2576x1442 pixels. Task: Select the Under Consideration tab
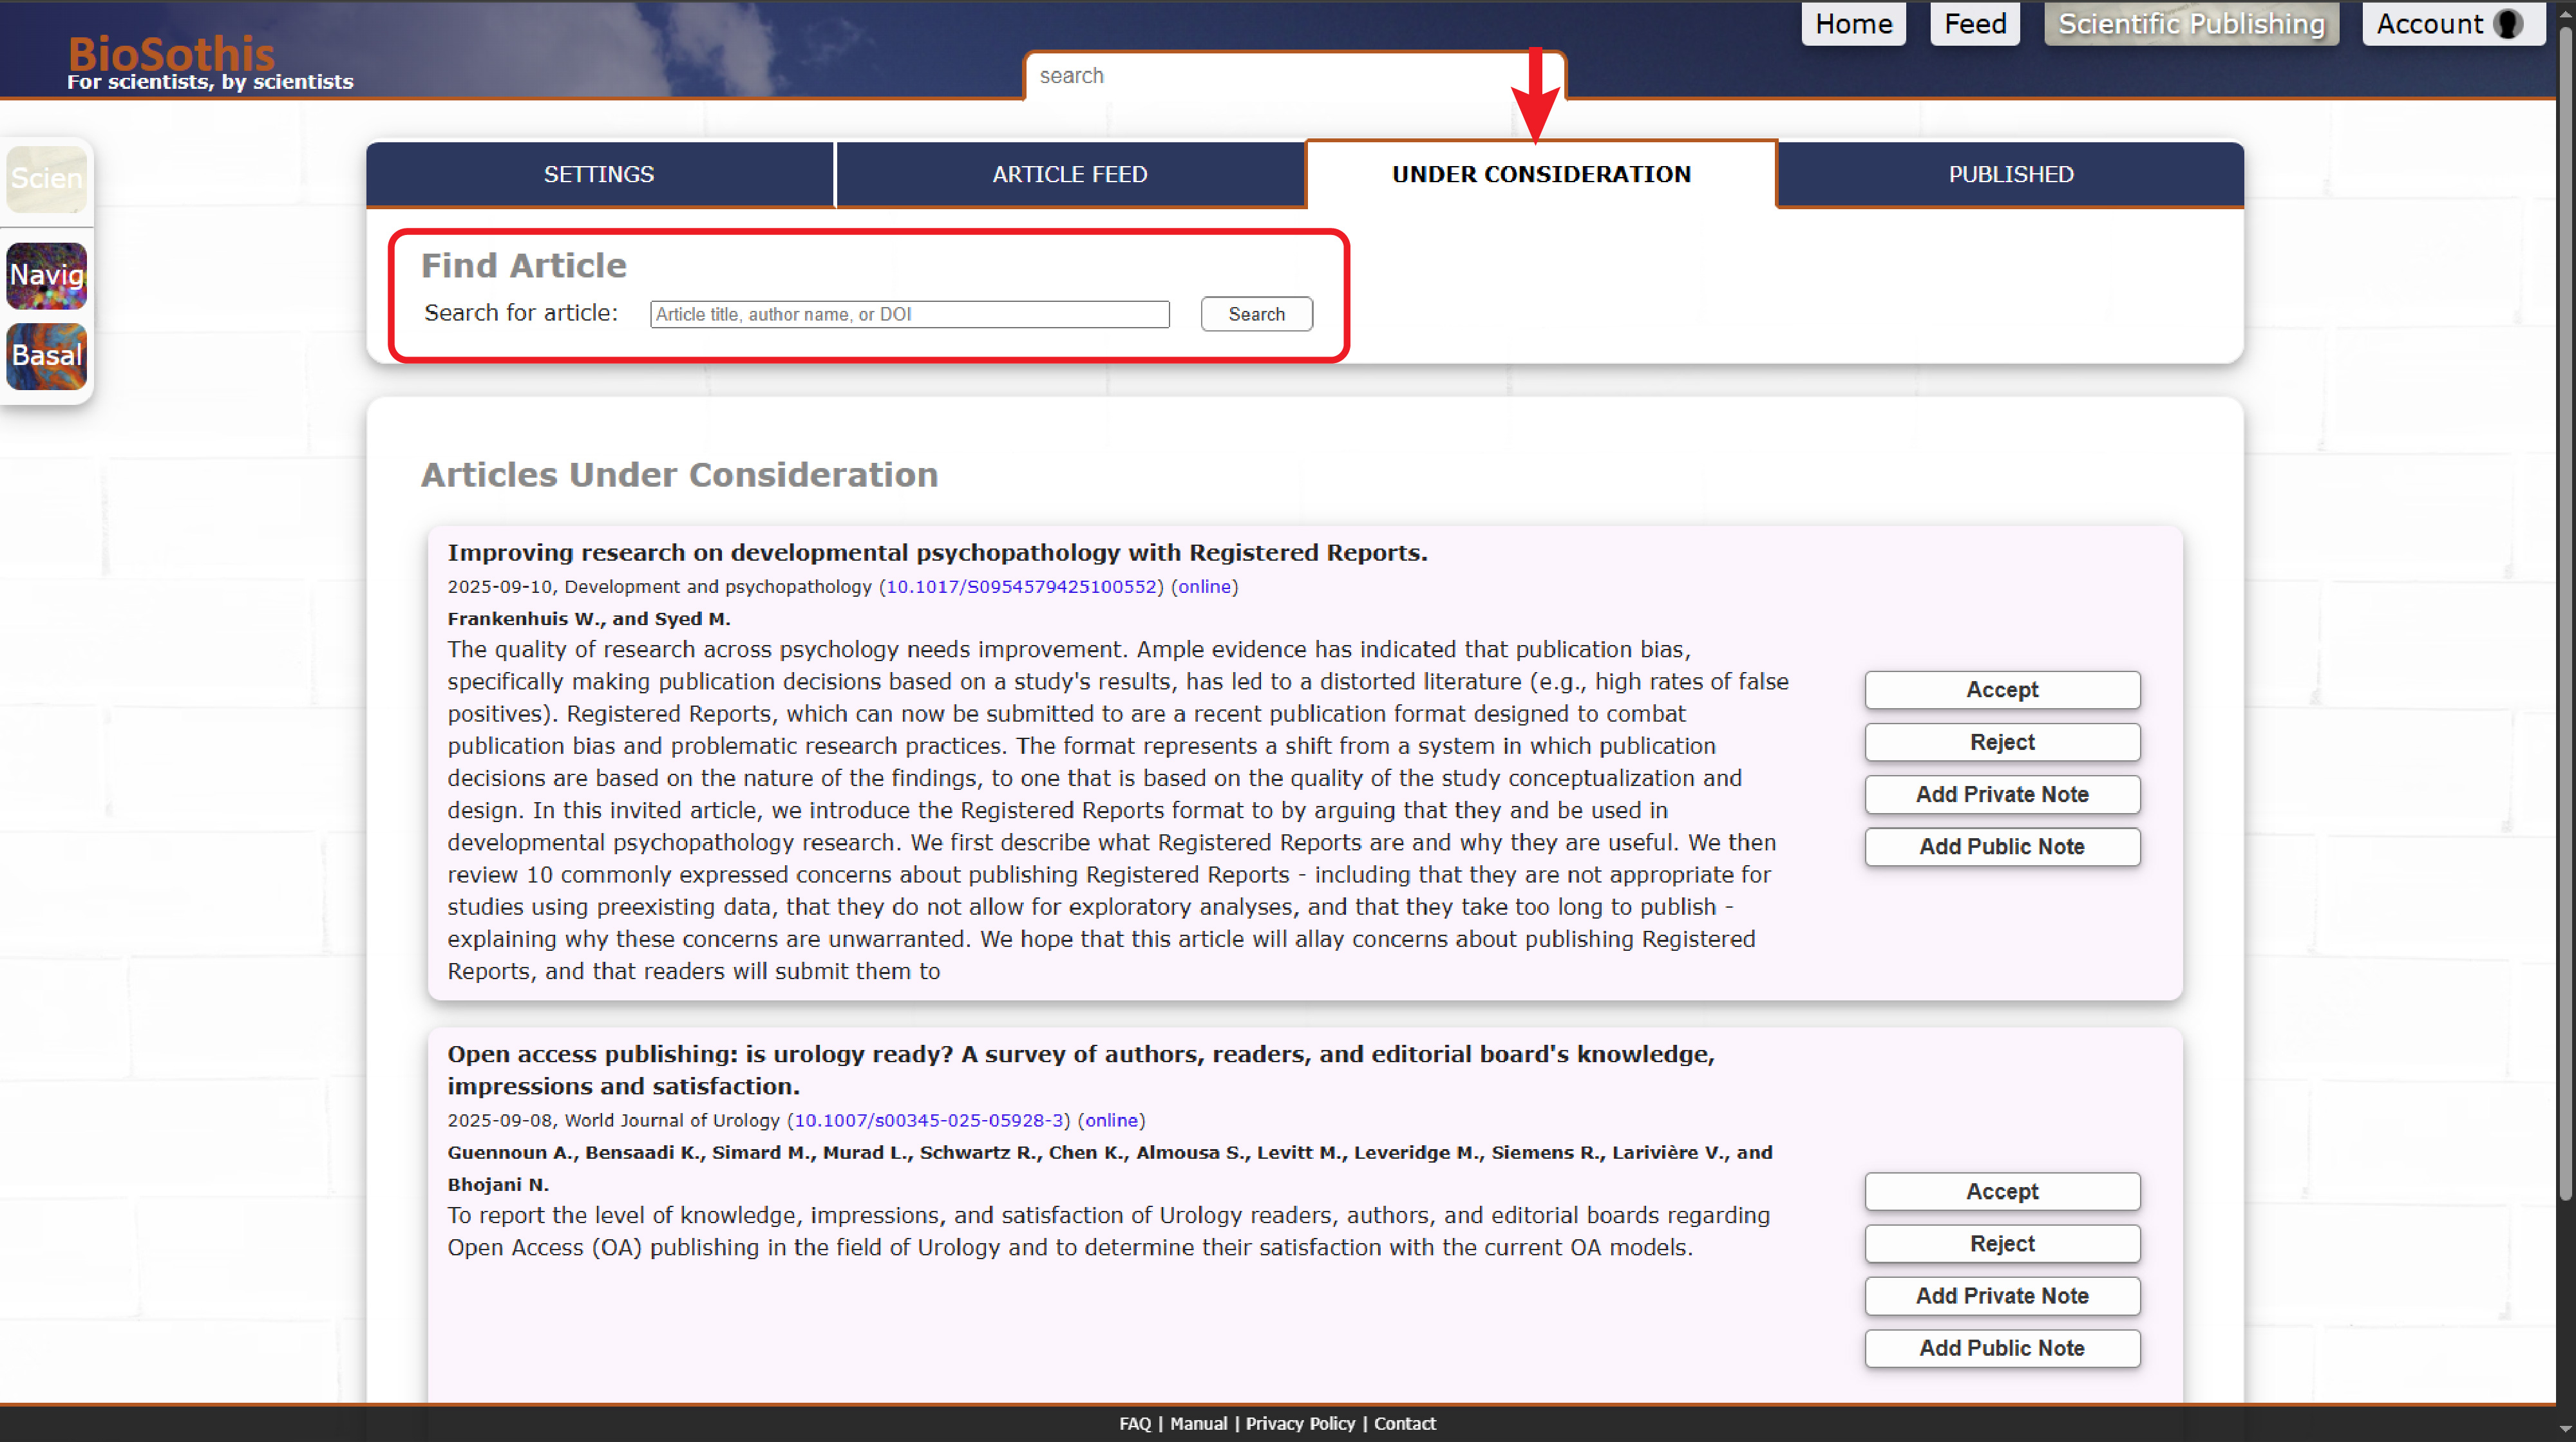pos(1541,174)
